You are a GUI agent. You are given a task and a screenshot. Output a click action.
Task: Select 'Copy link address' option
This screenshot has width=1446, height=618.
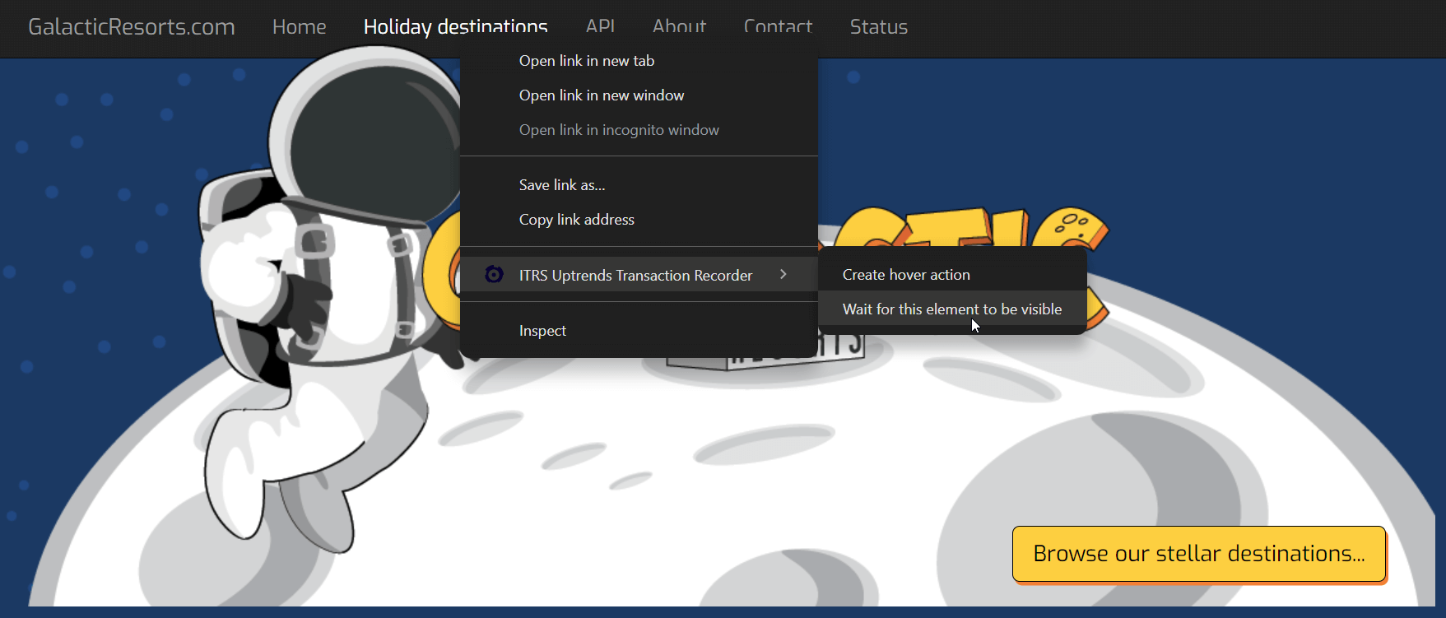pos(576,220)
